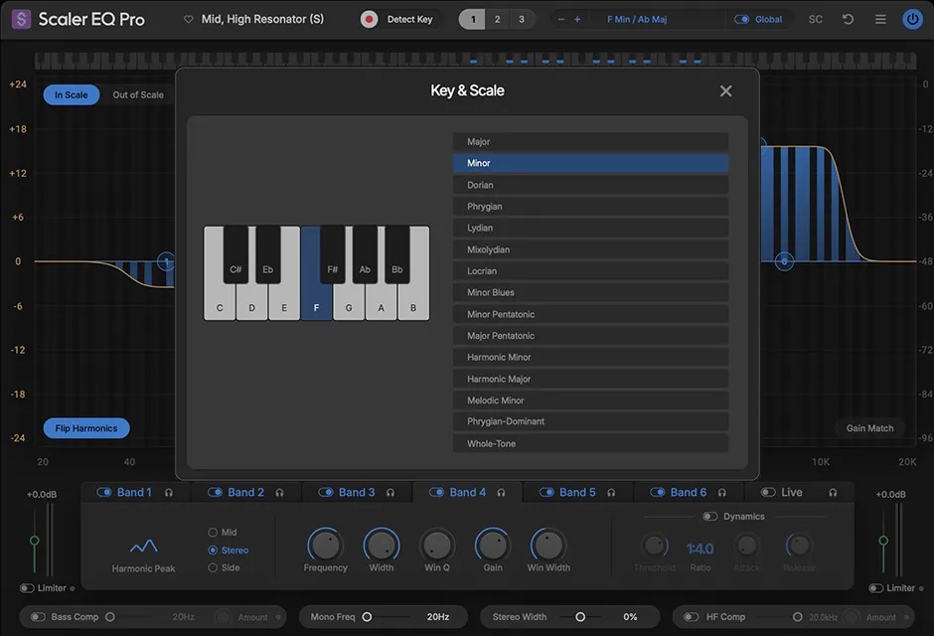The height and width of the screenshot is (636, 934).
Task: Pick the F# black key on the piano
Action: coord(333,254)
